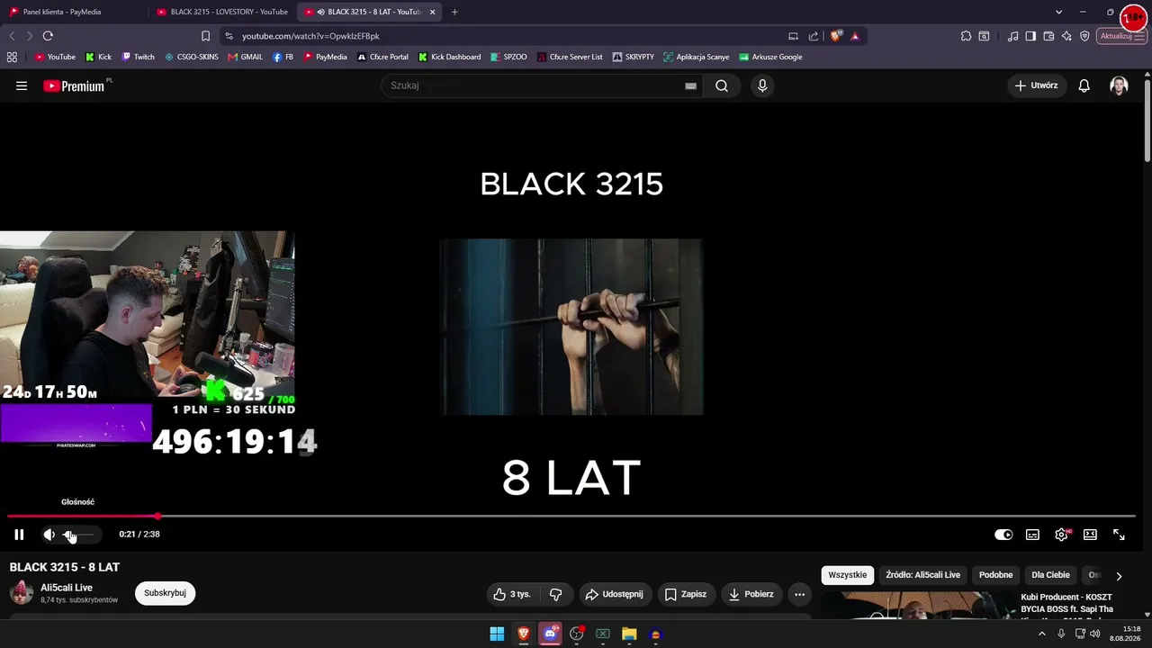Open the browser tab search dropdown
The width and height of the screenshot is (1152, 648).
tap(1058, 12)
